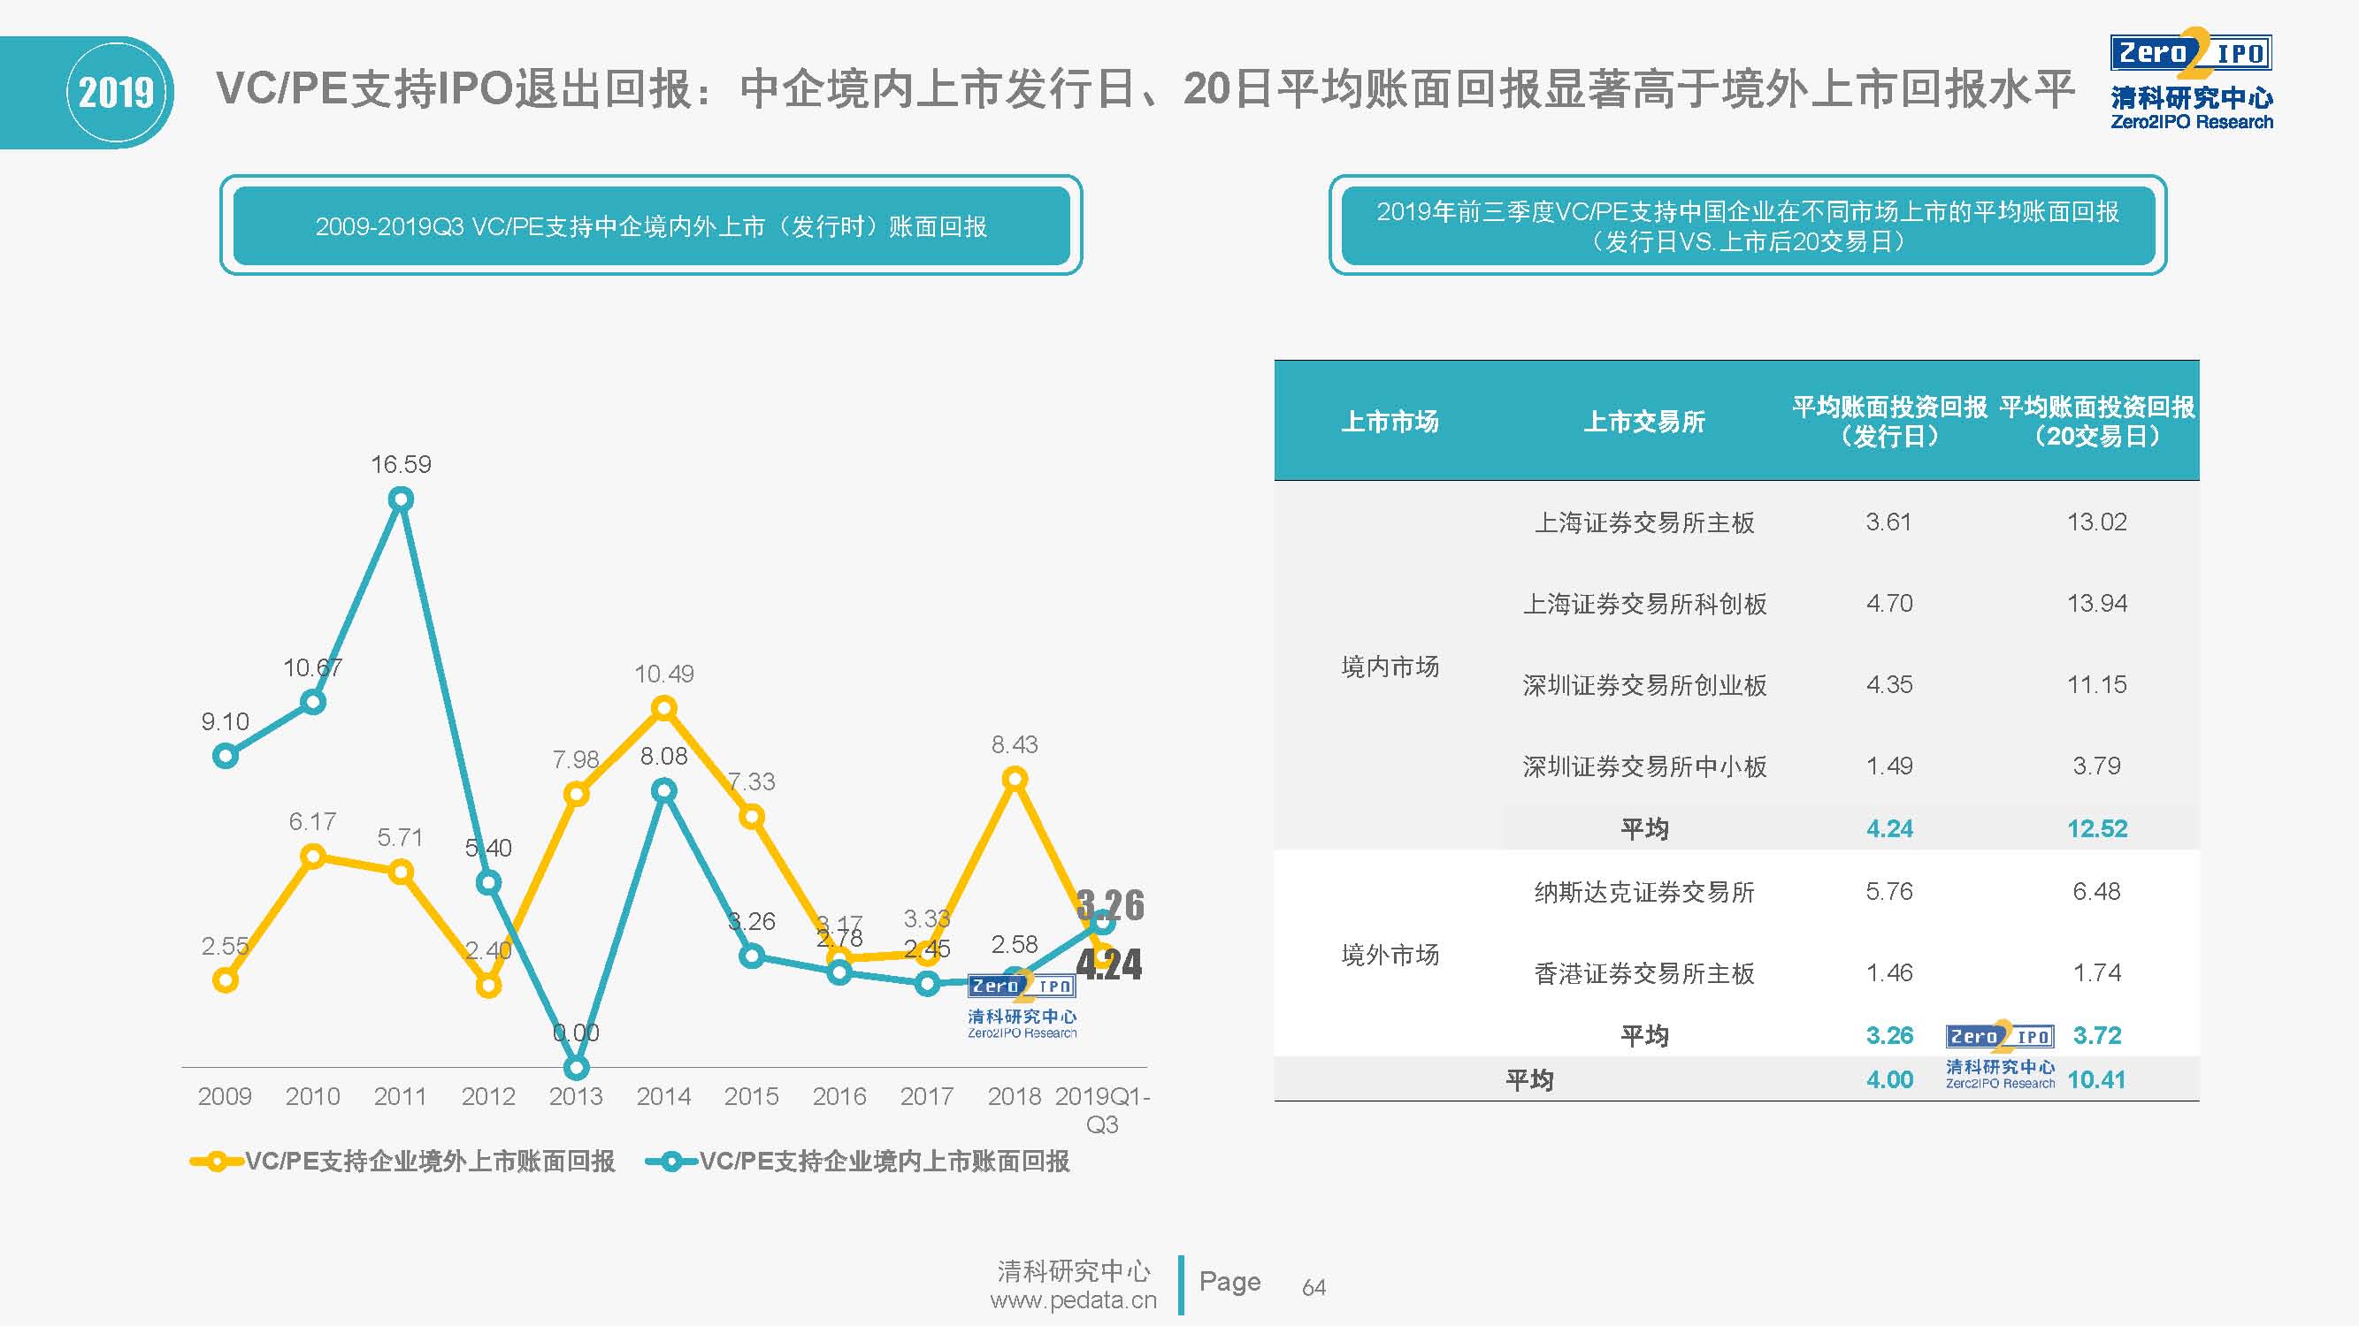
Task: Click the 16.59 peak data point for 2011
Action: tap(401, 499)
